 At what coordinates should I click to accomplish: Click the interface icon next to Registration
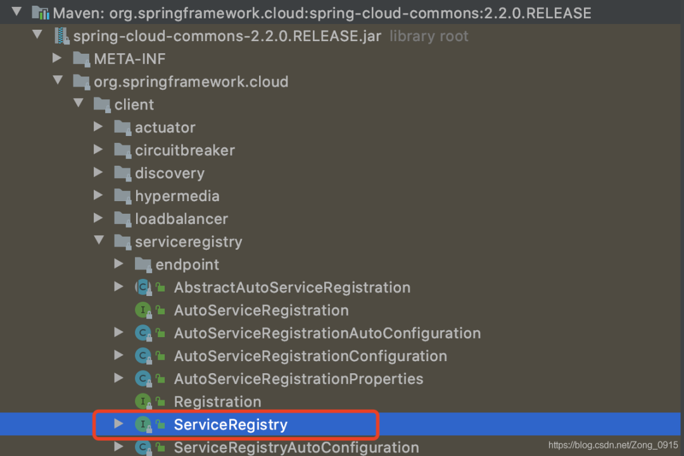[143, 402]
